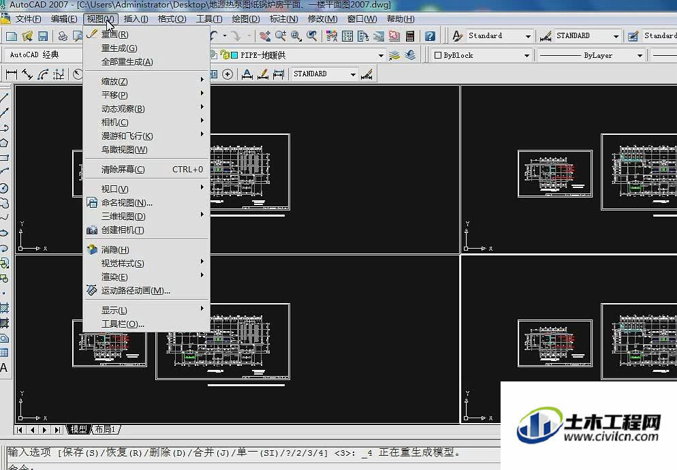Click the Dimension Text Edit icon

262,74
